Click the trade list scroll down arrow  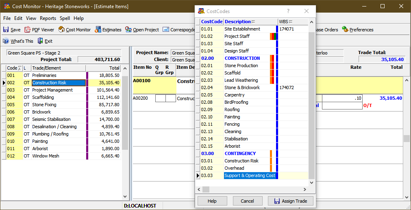tap(125, 196)
